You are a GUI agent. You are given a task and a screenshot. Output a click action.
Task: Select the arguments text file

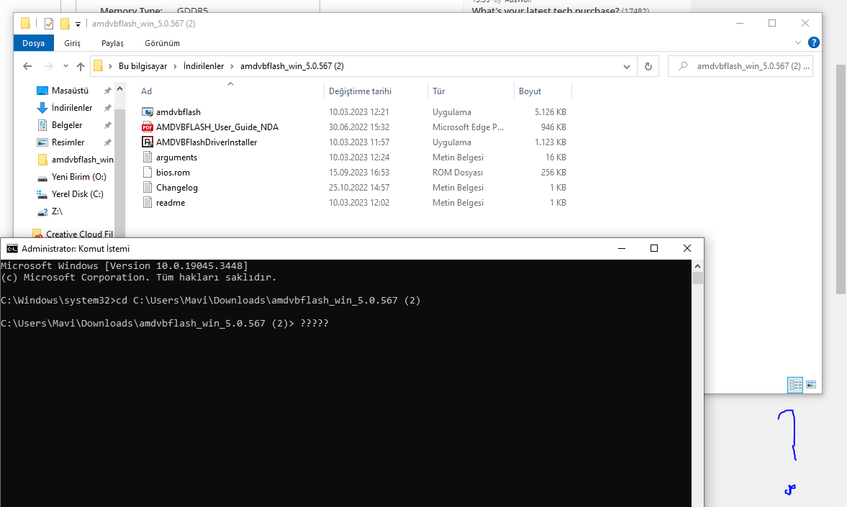click(x=176, y=157)
